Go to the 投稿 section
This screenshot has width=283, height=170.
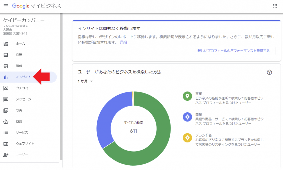[x=28, y=55]
